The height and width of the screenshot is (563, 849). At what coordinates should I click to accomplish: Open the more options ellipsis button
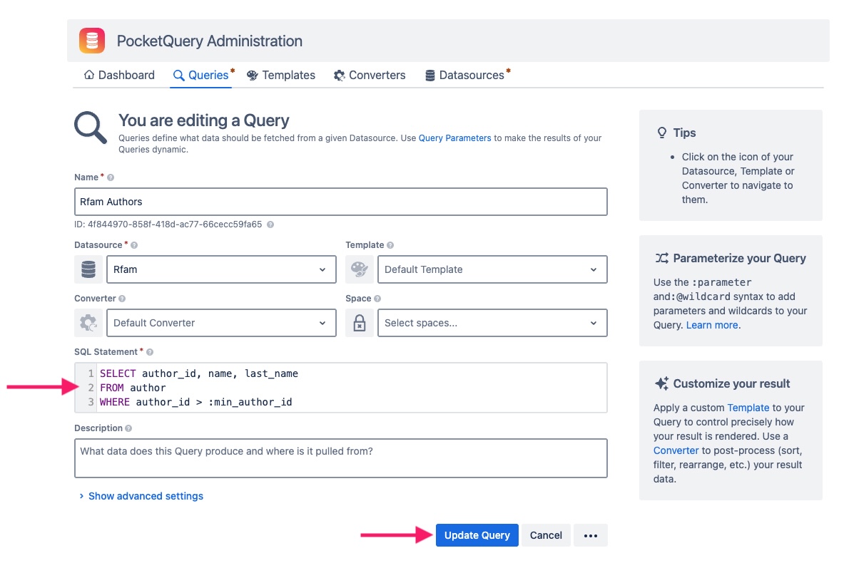click(x=591, y=535)
